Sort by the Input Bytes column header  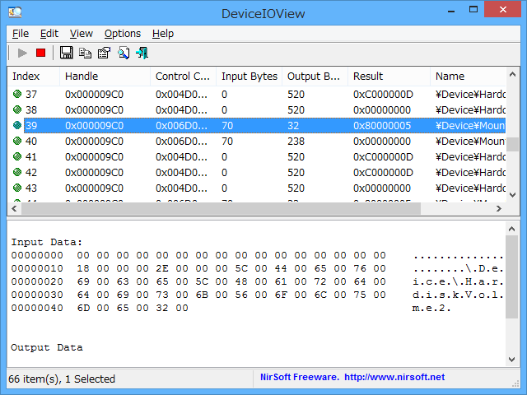click(x=249, y=77)
